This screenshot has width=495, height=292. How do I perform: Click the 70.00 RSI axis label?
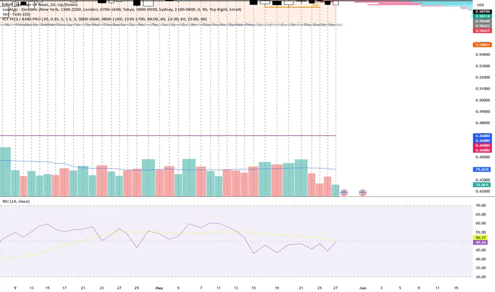click(x=481, y=205)
